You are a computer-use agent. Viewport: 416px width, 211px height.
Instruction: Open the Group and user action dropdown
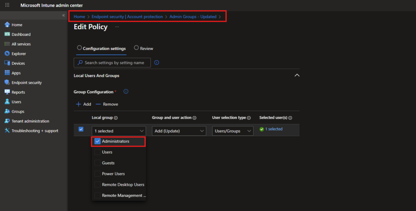179,131
